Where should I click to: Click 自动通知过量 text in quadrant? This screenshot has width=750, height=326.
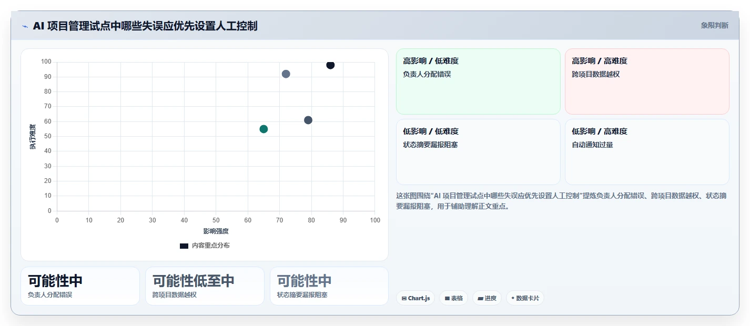point(593,145)
